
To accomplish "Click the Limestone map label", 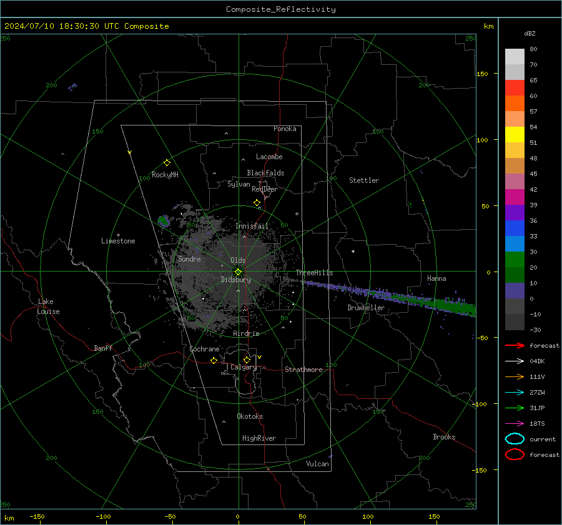I will [x=118, y=241].
